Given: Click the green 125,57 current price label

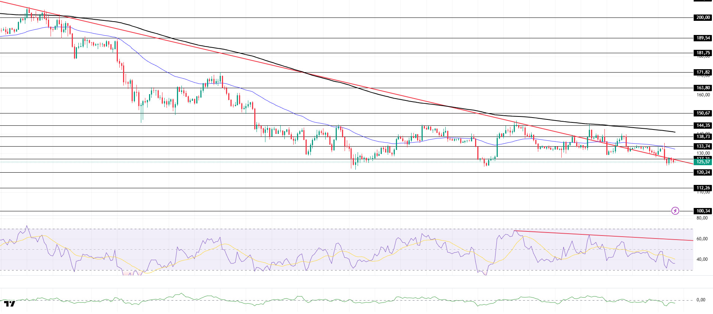Looking at the screenshot, I should (x=703, y=162).
